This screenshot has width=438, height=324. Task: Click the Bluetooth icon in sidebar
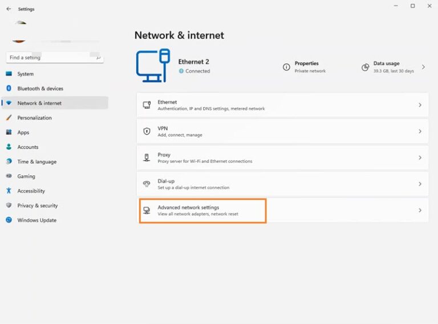coord(9,88)
